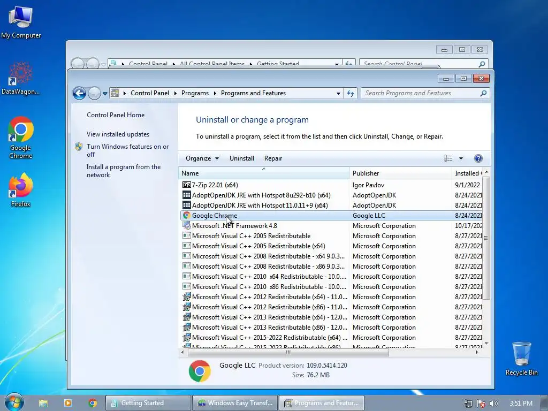The height and width of the screenshot is (411, 548).
Task: Click the Forward arrow in Programs and Features
Action: tap(94, 93)
